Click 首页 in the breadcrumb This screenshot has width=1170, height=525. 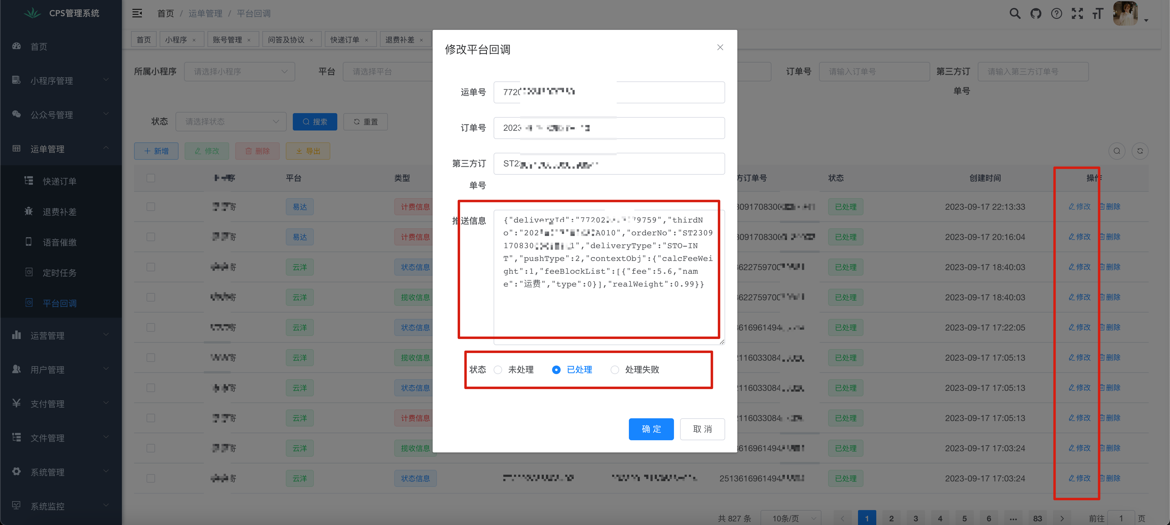165,14
